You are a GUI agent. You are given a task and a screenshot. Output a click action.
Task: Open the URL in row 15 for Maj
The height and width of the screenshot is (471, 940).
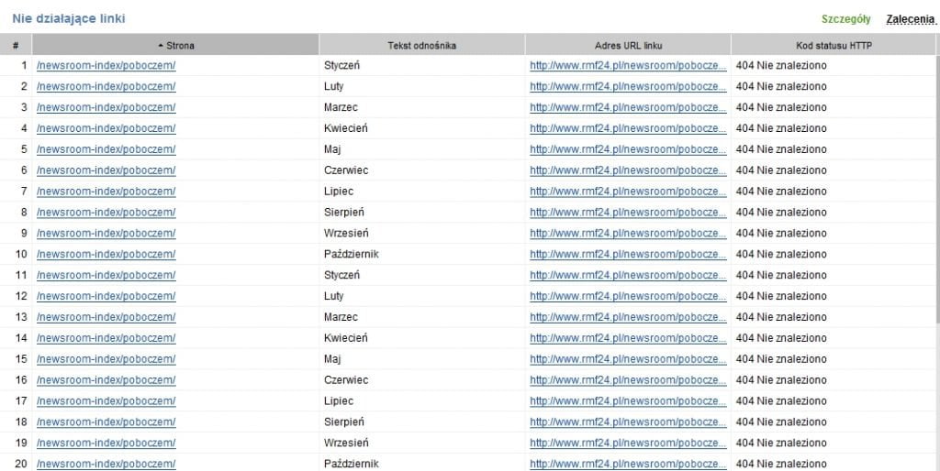(x=628, y=359)
